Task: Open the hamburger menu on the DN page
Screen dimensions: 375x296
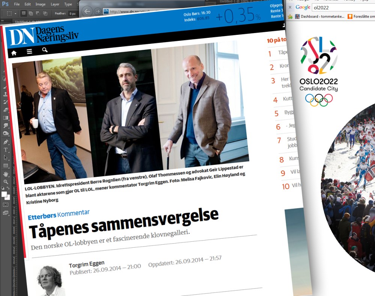Action: (x=29, y=52)
